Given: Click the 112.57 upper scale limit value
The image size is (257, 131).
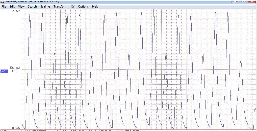Looking at the screenshot, I should (x=14, y=11).
